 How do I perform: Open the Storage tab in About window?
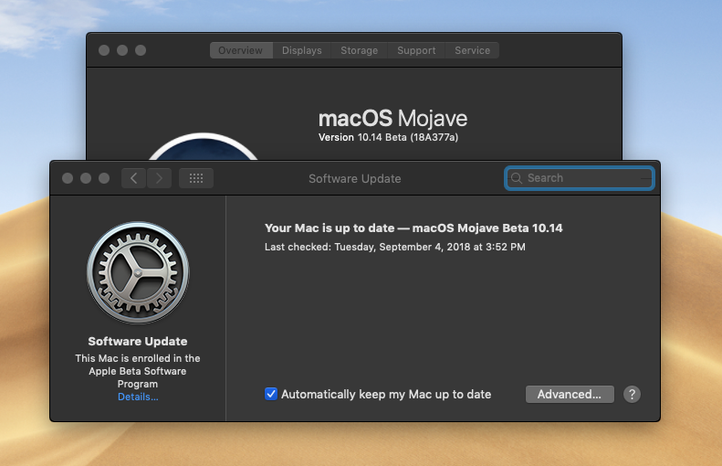pyautogui.click(x=359, y=50)
